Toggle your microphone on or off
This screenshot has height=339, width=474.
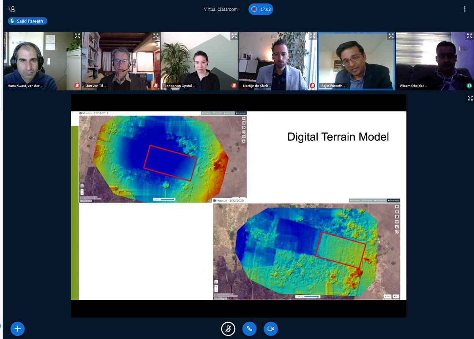(228, 328)
